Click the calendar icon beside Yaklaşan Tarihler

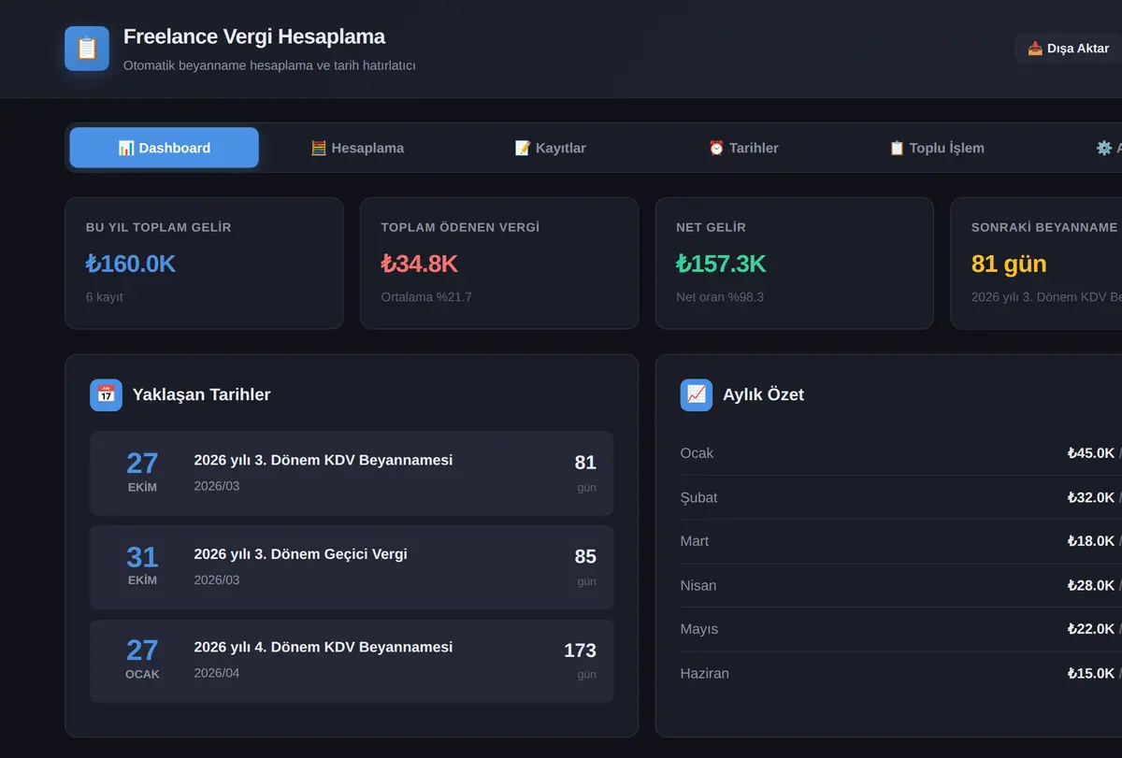pyautogui.click(x=106, y=394)
